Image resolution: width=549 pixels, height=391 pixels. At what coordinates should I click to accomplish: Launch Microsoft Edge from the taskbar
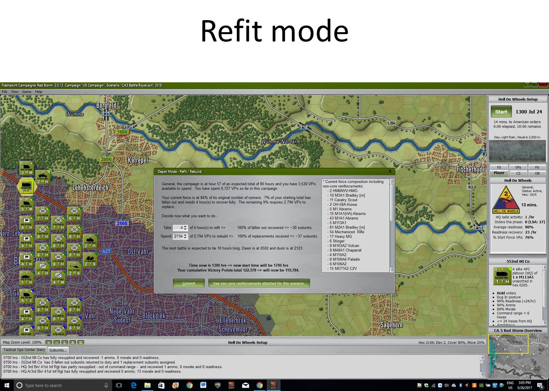pyautogui.click(x=134, y=385)
